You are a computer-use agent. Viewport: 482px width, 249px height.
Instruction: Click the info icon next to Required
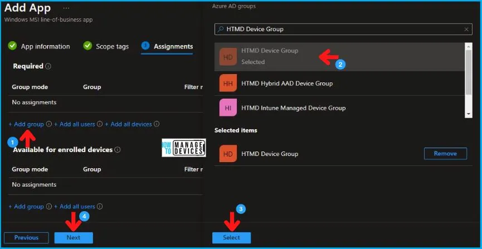coord(48,66)
